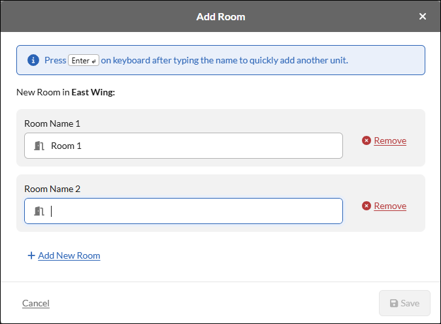Save the new rooms
The image size is (441, 324).
click(x=404, y=303)
